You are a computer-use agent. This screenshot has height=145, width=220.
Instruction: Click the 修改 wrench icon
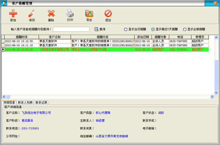tap(32, 14)
